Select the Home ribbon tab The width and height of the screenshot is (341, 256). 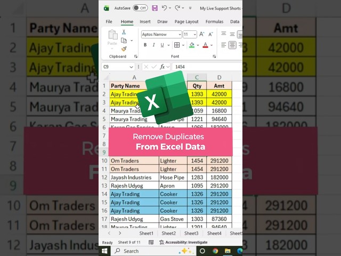tap(127, 21)
